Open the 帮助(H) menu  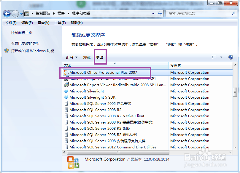click(x=77, y=23)
